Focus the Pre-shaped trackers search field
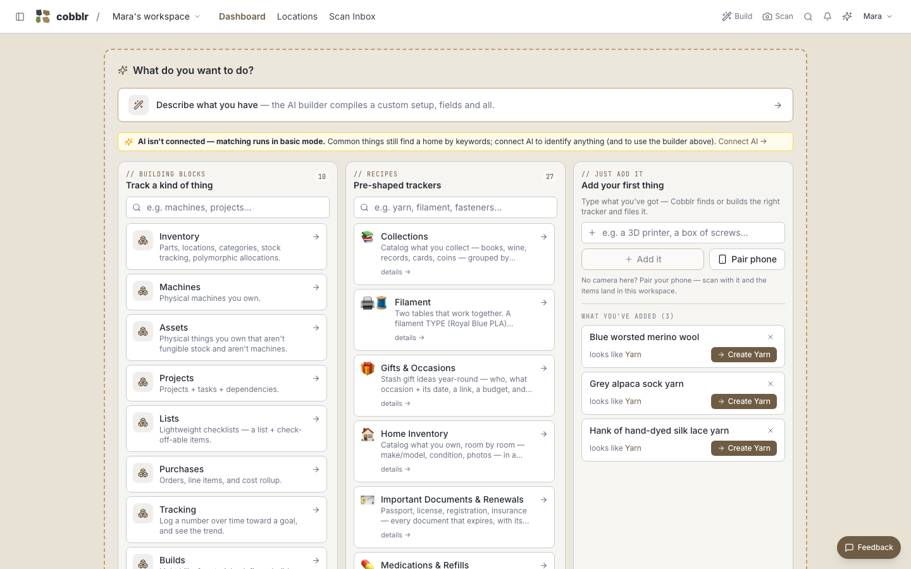Image resolution: width=911 pixels, height=569 pixels. 455,207
